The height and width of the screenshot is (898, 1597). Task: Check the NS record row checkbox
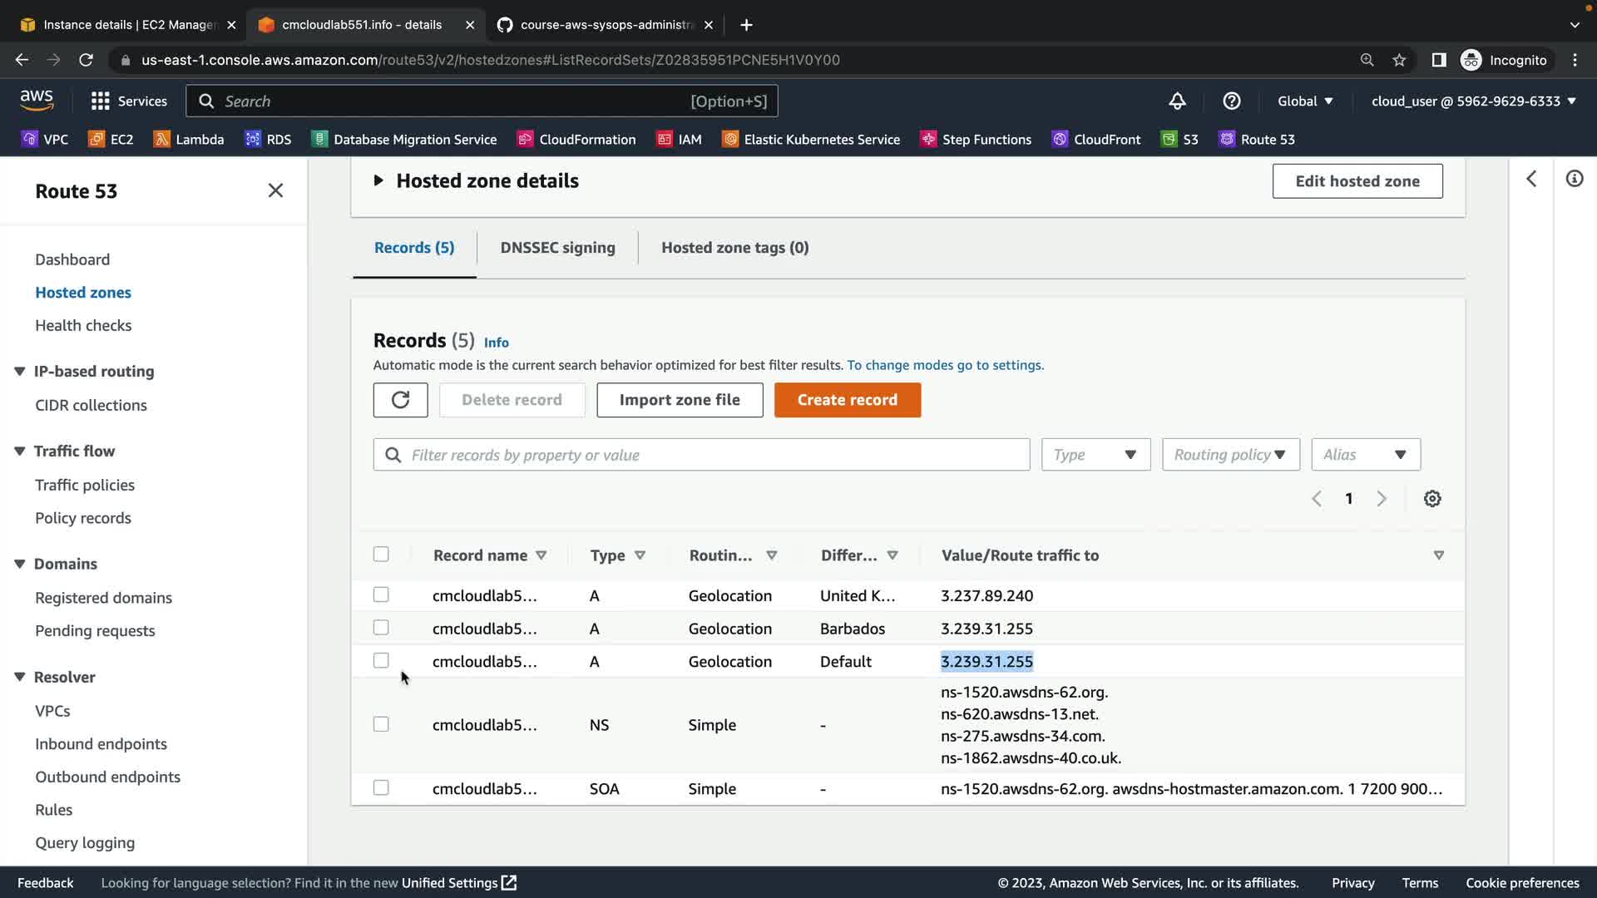click(x=381, y=725)
